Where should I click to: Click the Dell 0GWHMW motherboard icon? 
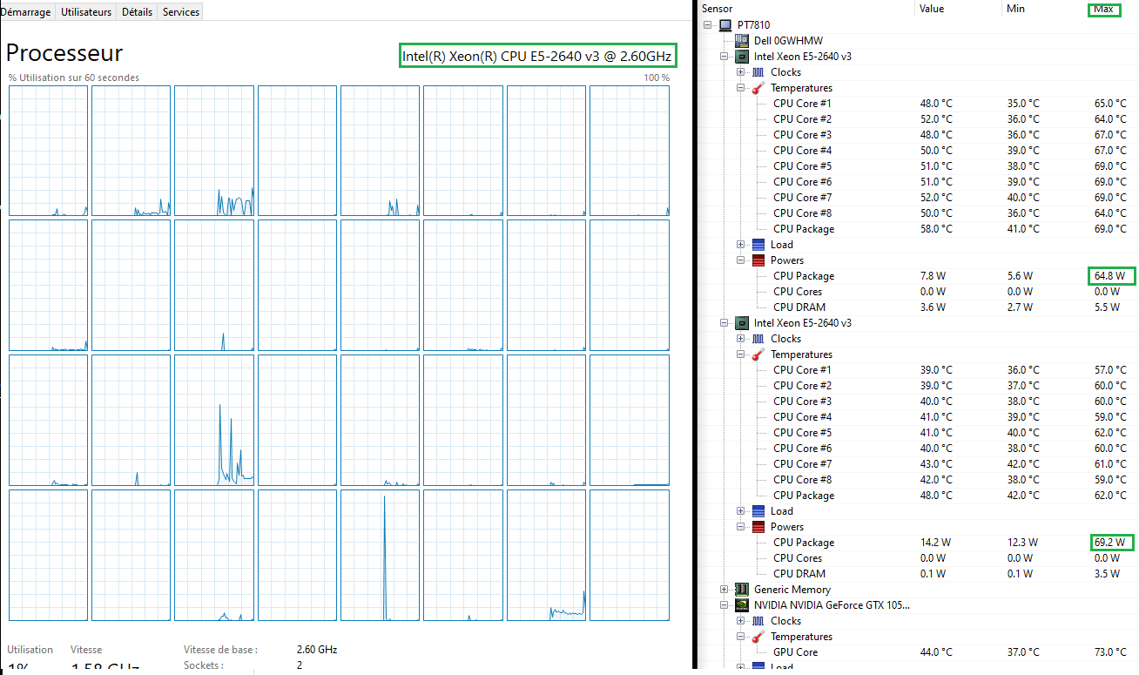742,41
